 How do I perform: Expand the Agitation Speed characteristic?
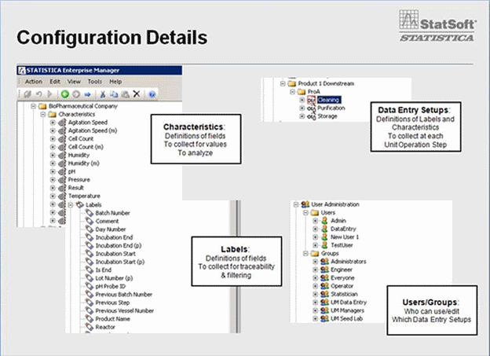point(53,123)
